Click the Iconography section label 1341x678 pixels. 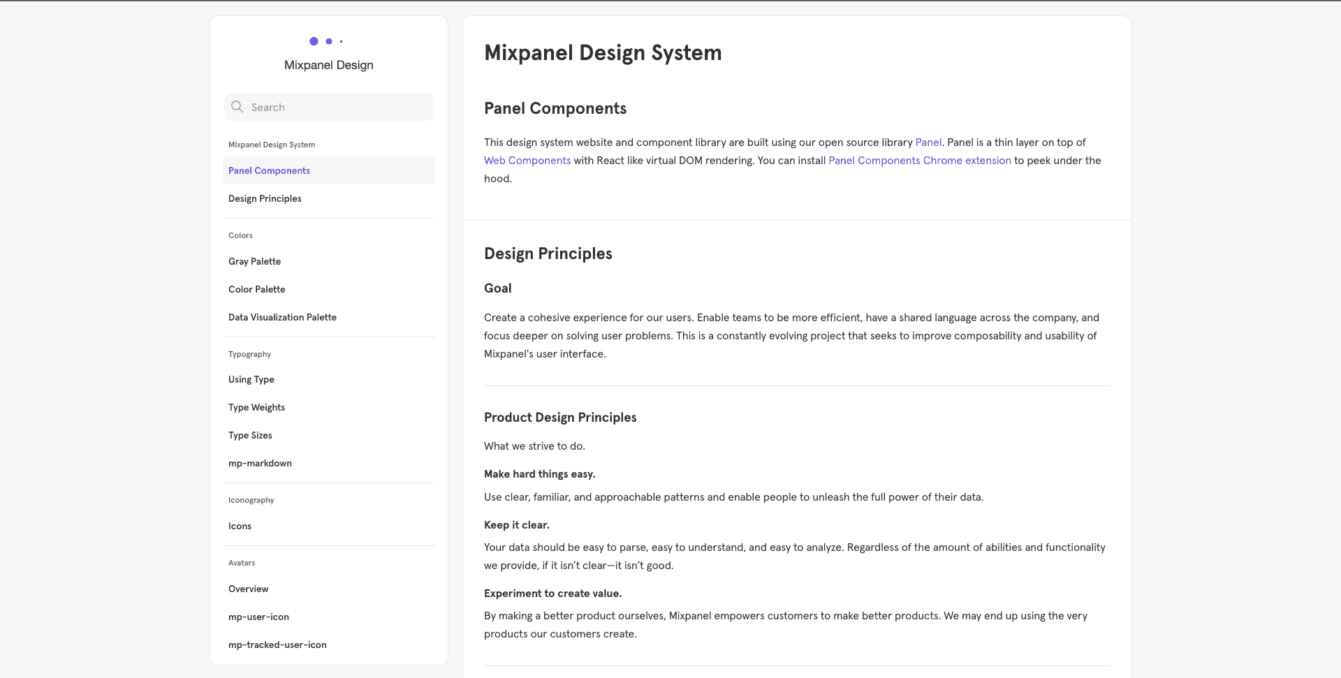[x=251, y=500]
